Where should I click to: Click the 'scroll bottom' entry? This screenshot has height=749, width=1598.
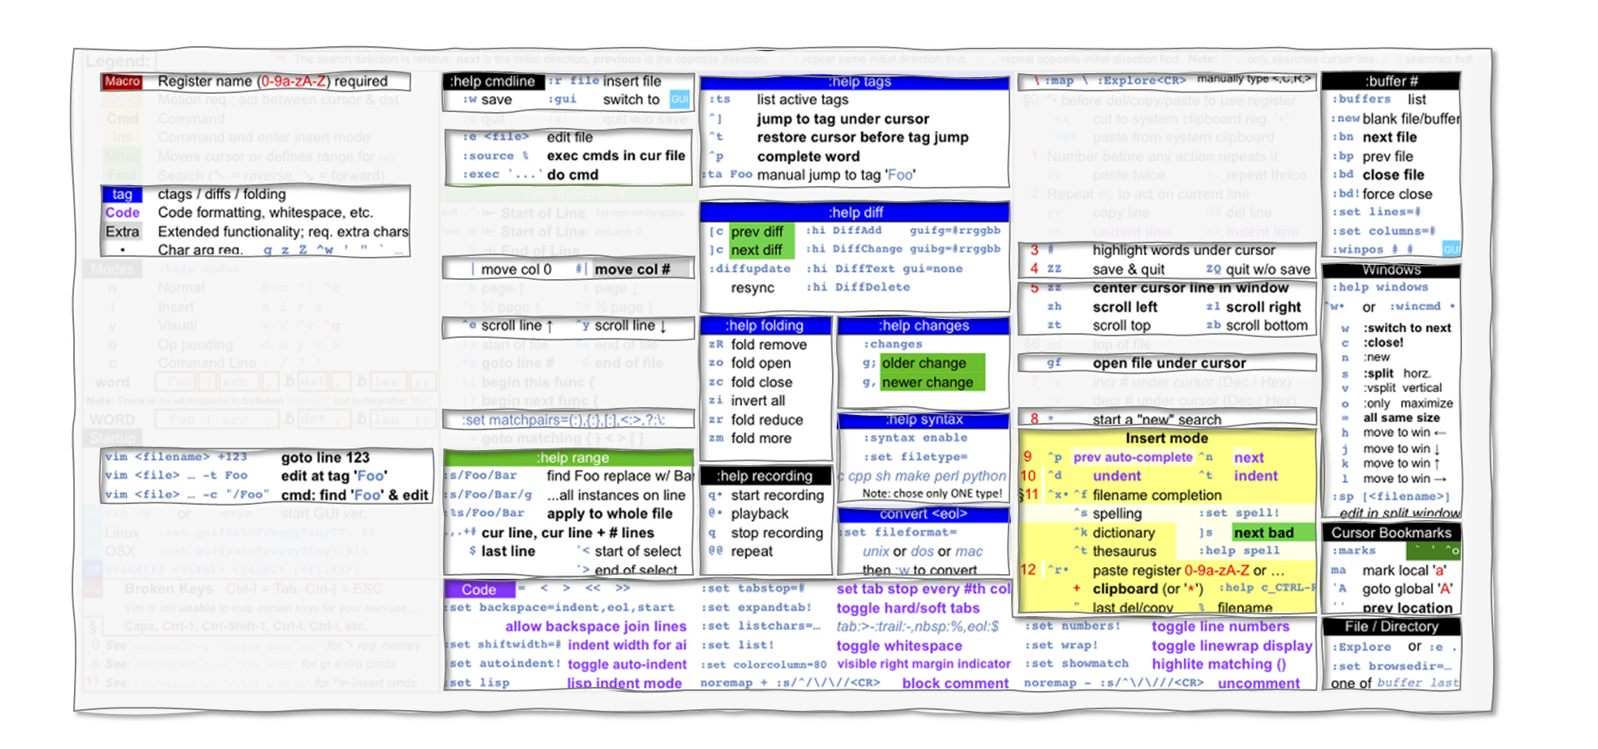pyautogui.click(x=1266, y=325)
